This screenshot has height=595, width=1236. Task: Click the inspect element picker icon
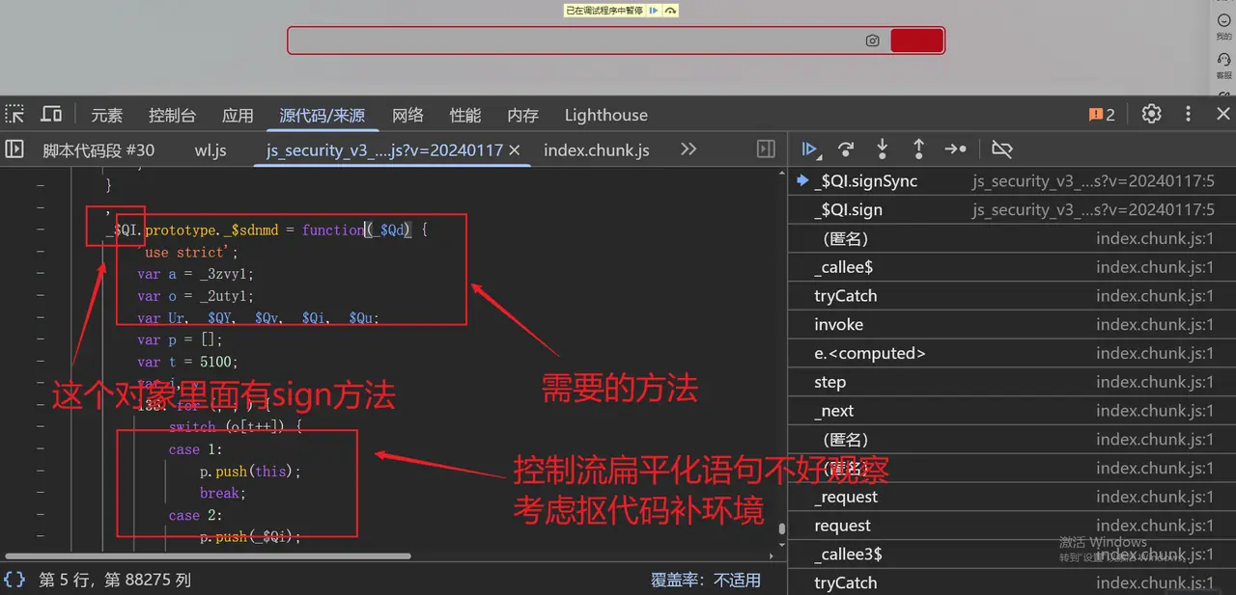(14, 115)
